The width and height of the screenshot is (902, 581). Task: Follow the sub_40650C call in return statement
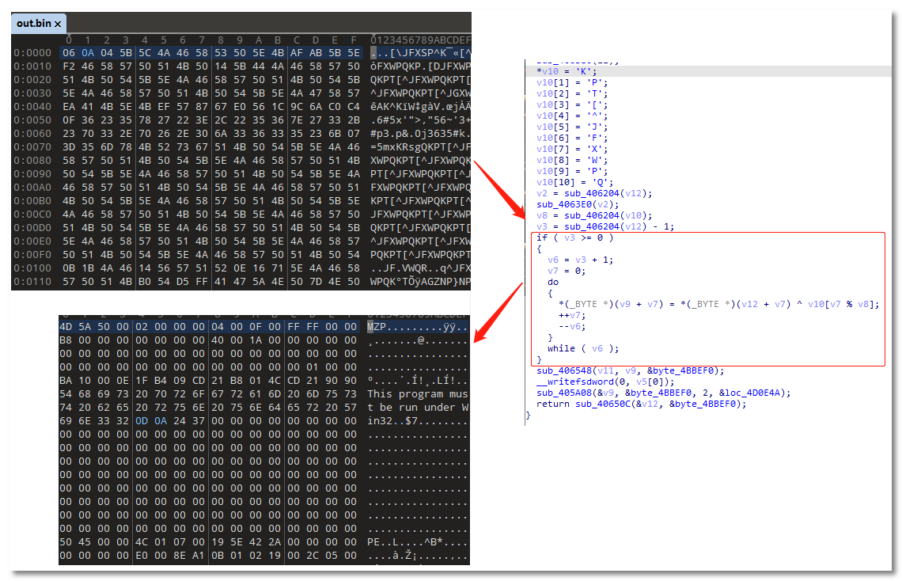598,404
